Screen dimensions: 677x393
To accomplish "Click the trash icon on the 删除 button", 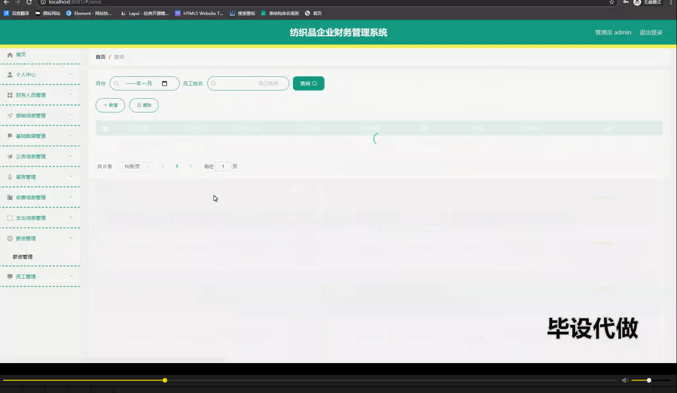I will coord(138,105).
